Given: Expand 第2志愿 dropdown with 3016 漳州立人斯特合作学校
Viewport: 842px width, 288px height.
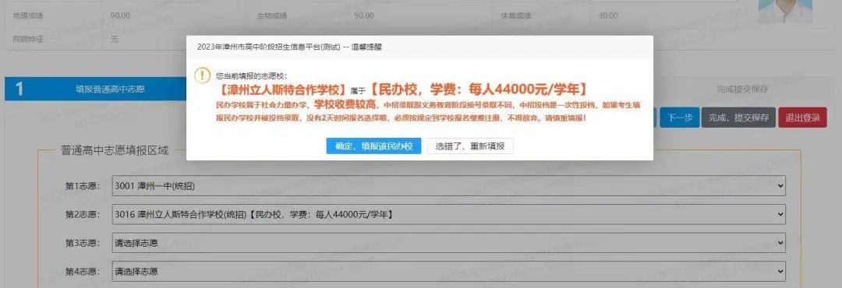Looking at the screenshot, I should (448, 215).
